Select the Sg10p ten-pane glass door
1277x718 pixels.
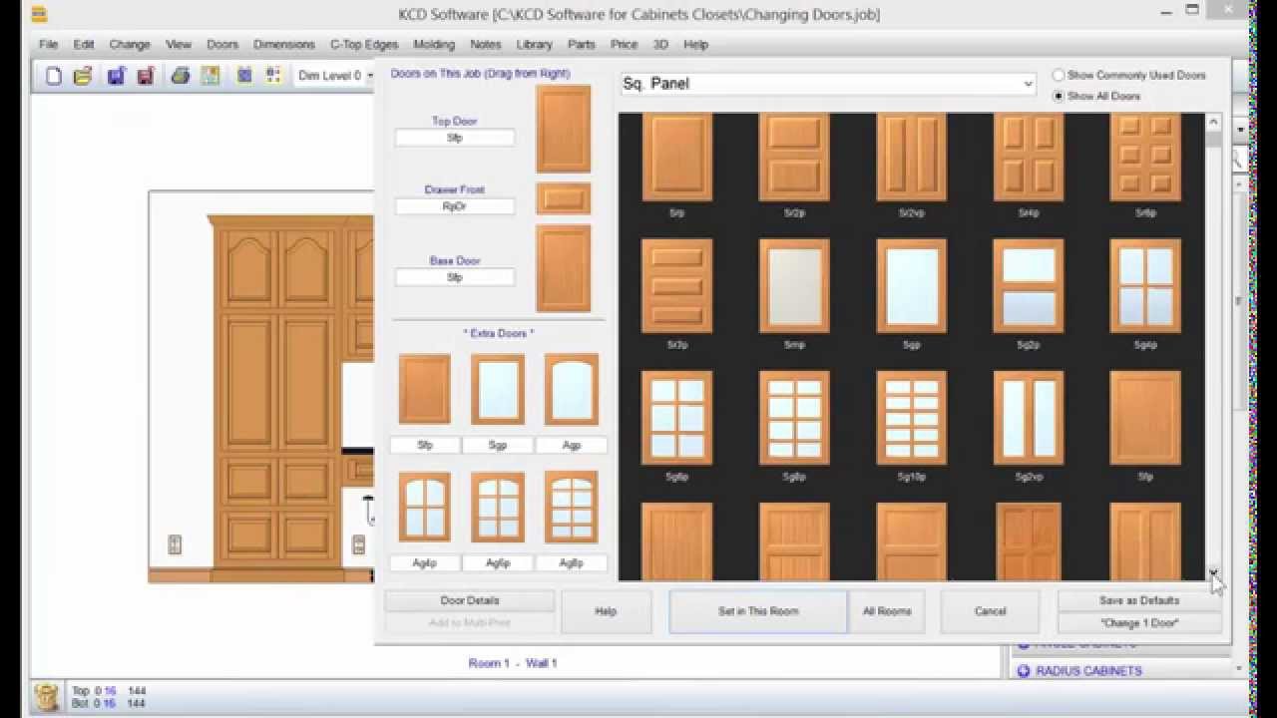pos(911,418)
